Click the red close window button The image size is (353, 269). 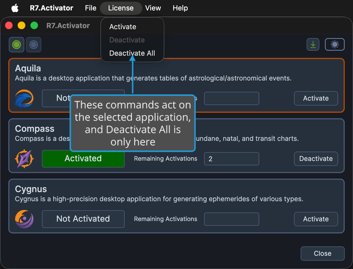[9, 25]
